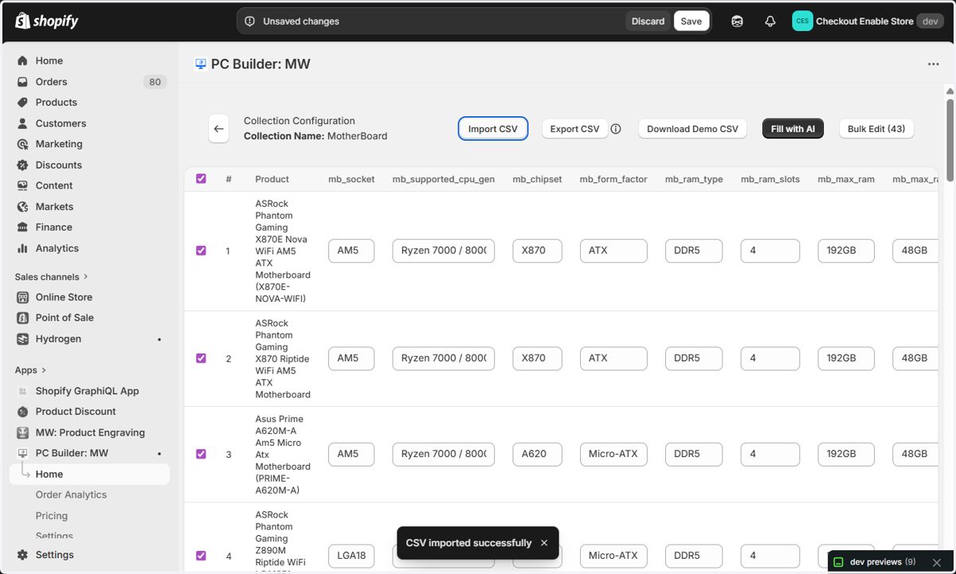956x574 pixels.
Task: Click the MW: Product Engraving app icon
Action: (22, 432)
